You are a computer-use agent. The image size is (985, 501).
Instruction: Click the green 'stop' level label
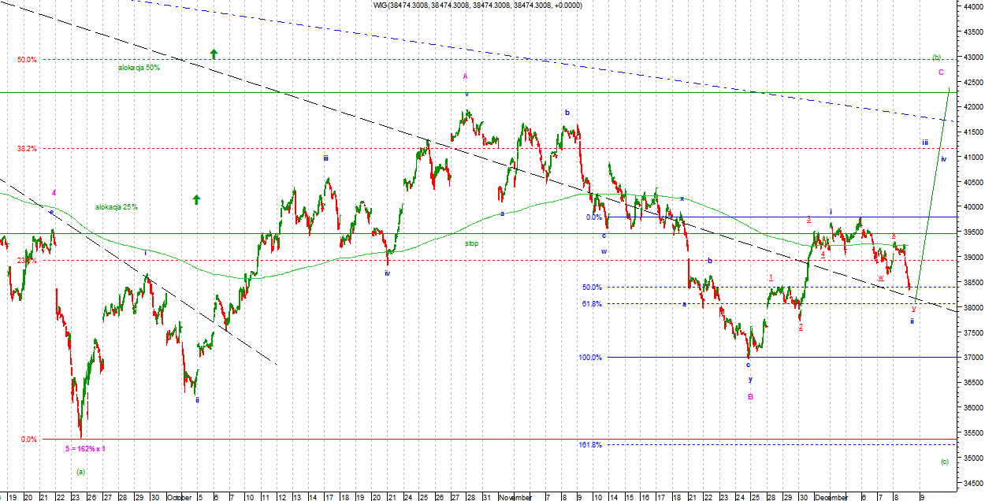(x=471, y=244)
